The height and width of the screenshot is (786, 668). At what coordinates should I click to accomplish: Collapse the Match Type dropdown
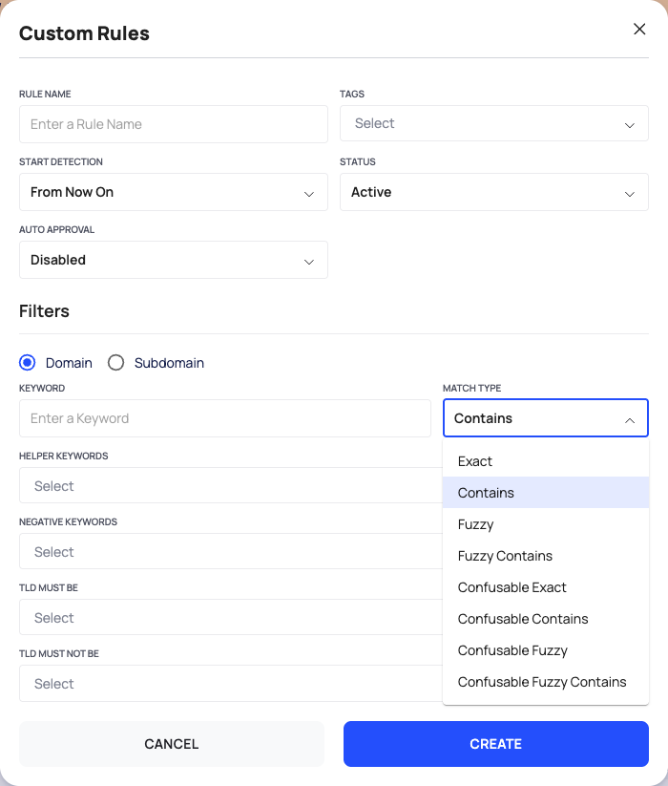coord(546,418)
